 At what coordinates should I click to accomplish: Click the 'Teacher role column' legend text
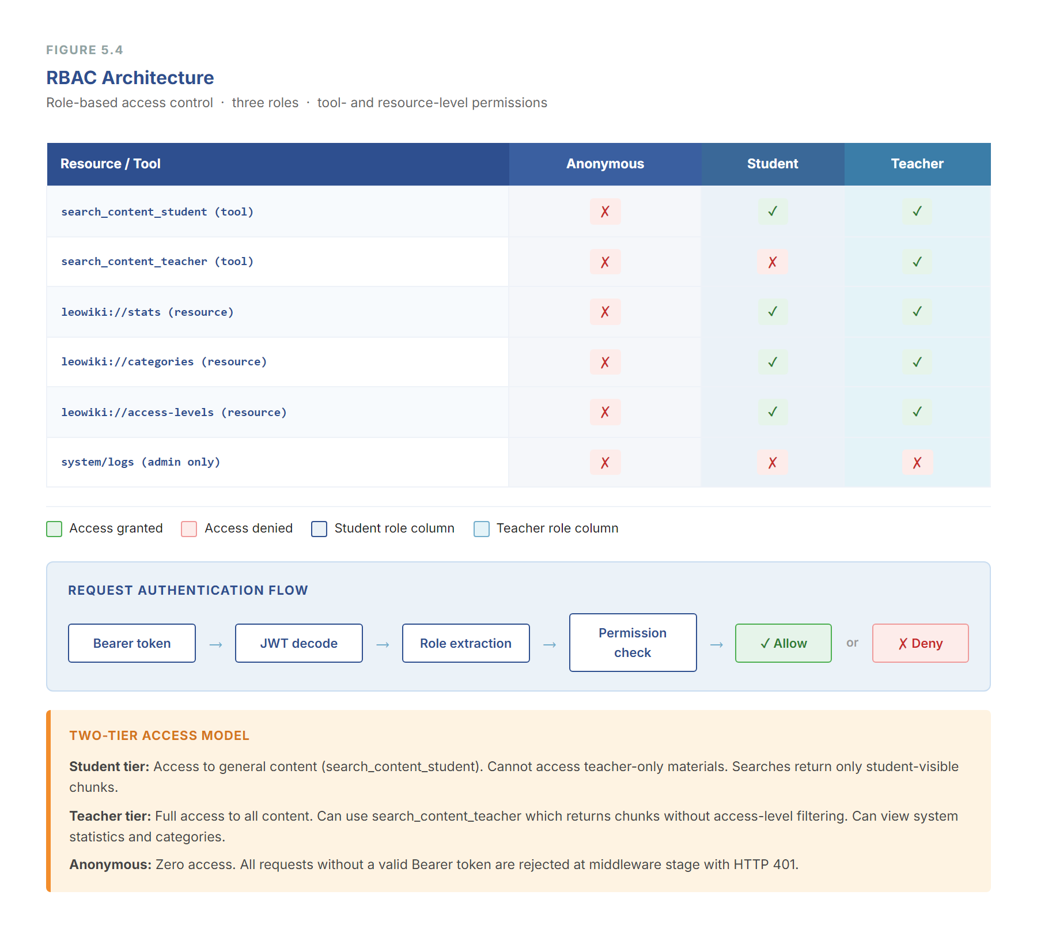tap(557, 528)
